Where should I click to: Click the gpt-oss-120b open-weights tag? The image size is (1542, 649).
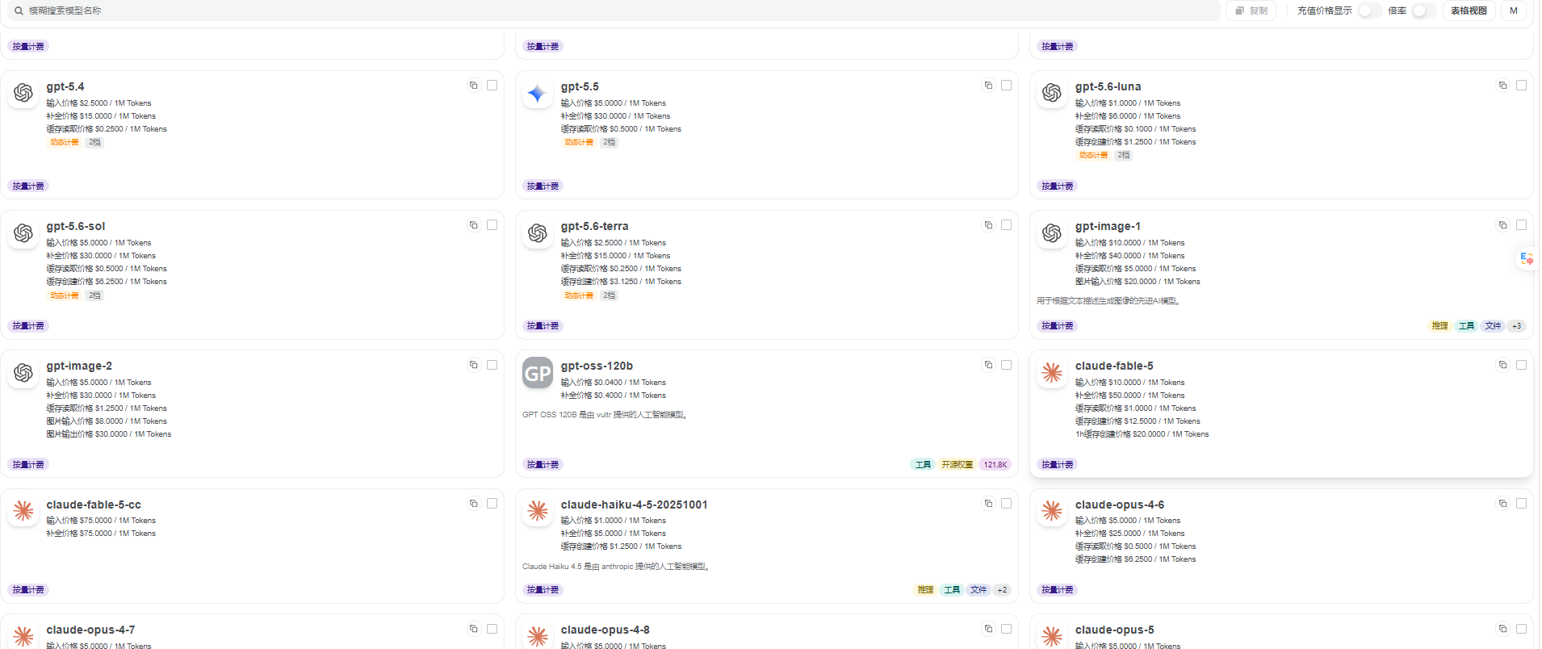(x=957, y=465)
